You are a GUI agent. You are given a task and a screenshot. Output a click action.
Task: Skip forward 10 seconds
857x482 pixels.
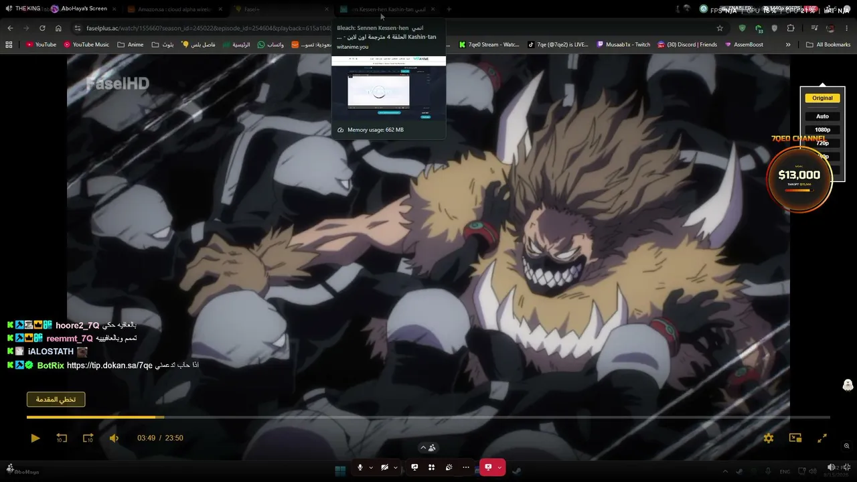click(88, 438)
